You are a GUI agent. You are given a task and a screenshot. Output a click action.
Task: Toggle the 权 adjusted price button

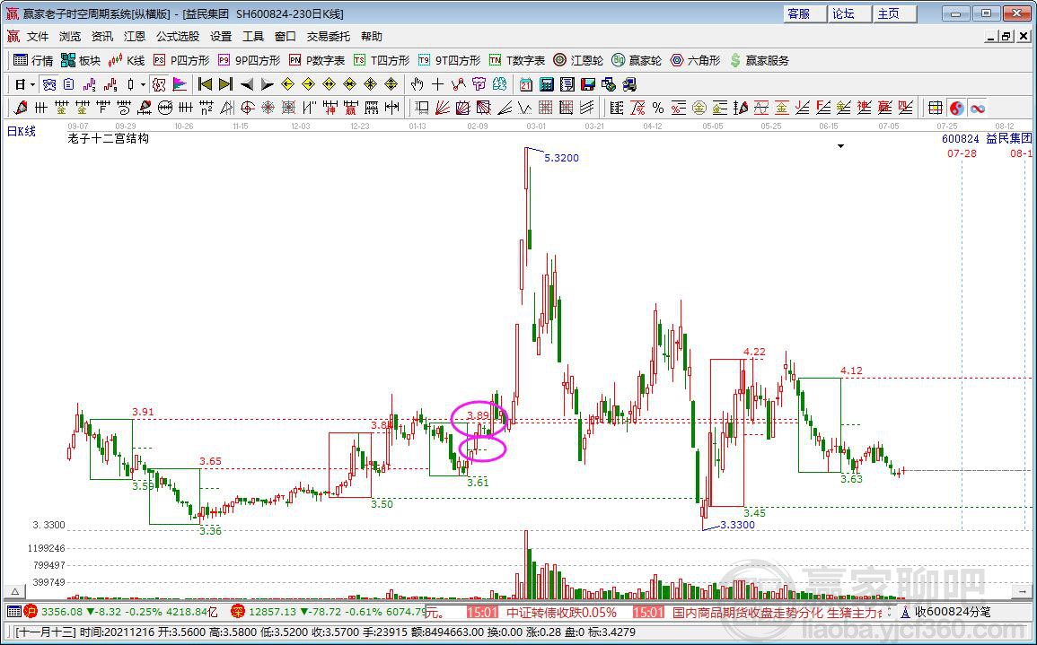pos(158,84)
